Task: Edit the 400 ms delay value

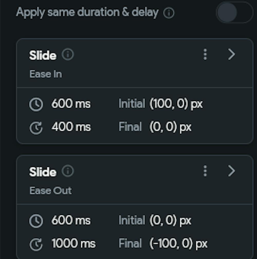Action: pos(71,127)
